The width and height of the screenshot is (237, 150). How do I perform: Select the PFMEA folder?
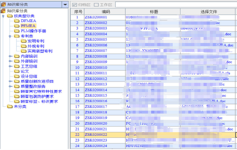coord(28,26)
